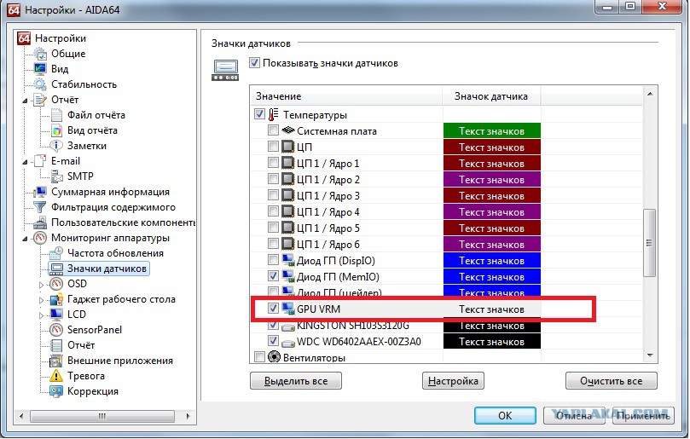Click the Выделить все button
690x439 pixels.
tap(296, 381)
